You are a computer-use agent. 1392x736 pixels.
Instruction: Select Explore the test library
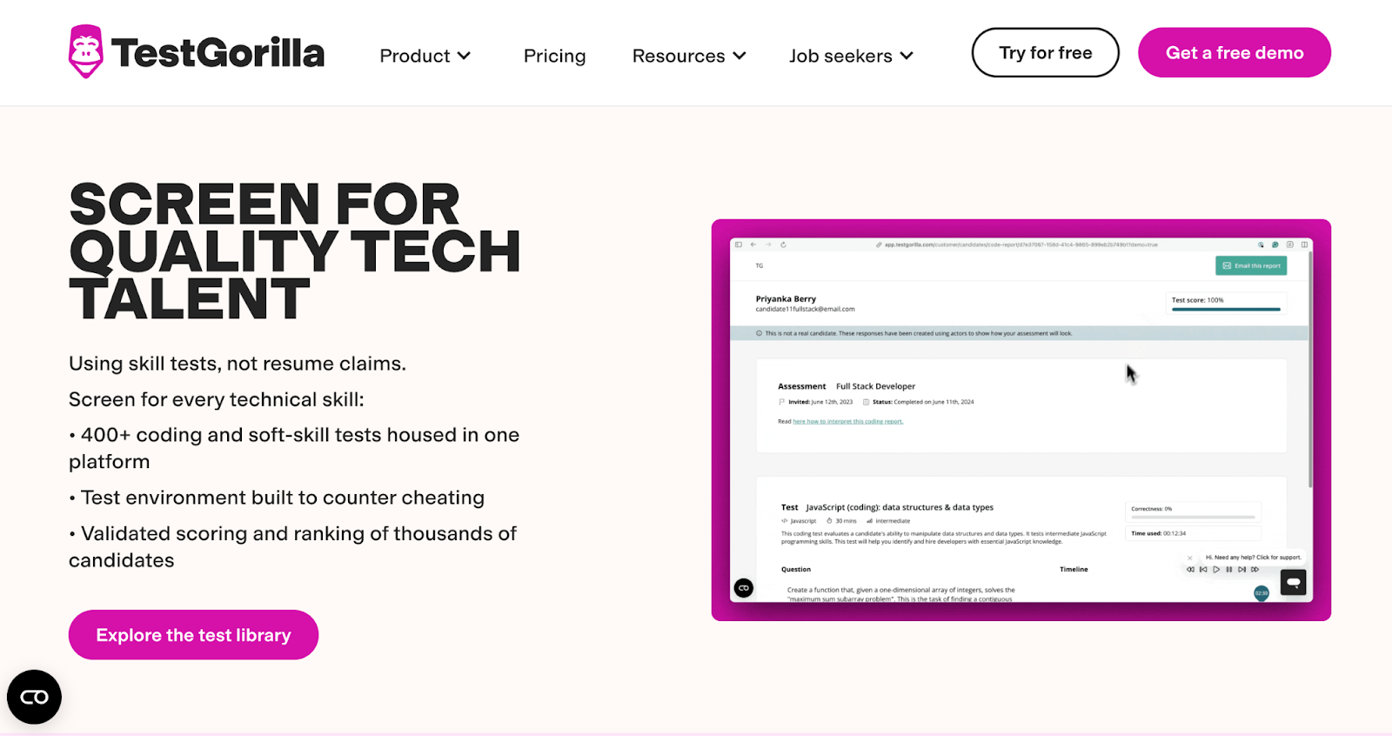[193, 634]
